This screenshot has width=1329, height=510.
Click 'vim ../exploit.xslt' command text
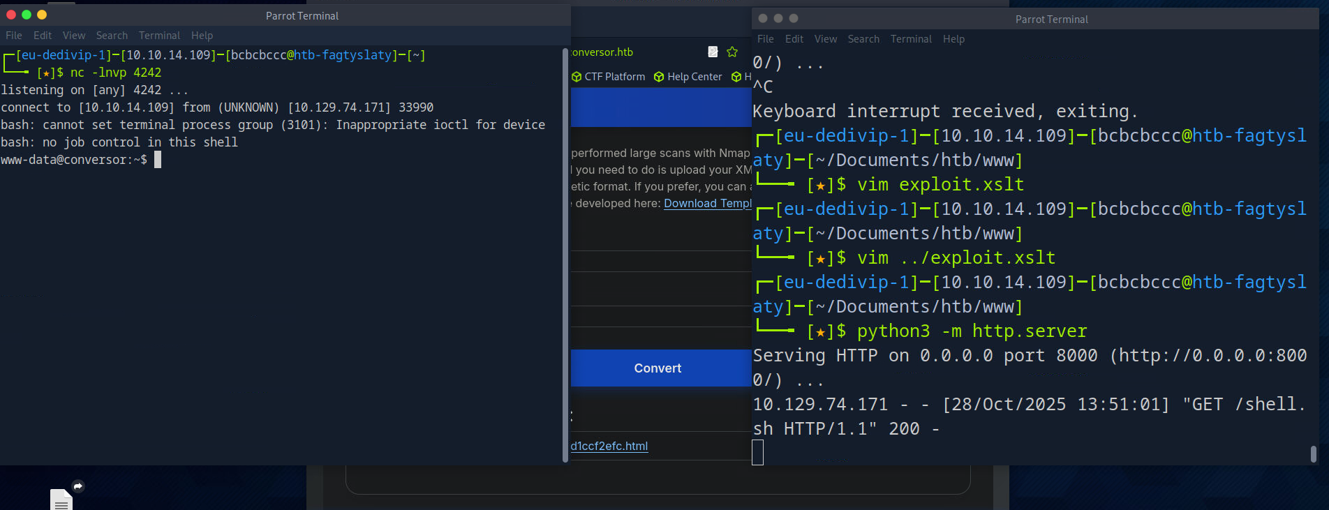pos(956,258)
